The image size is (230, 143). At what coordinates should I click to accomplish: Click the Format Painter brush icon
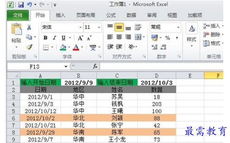point(29,47)
